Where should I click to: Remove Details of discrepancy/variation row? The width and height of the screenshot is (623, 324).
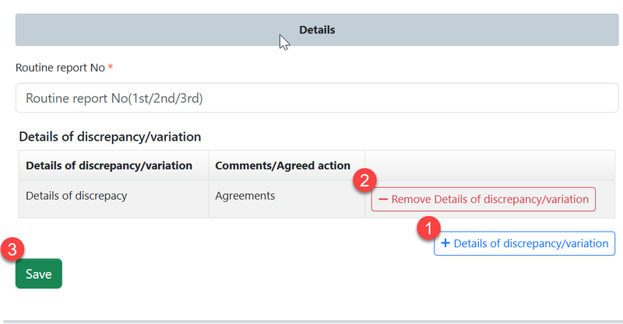click(x=483, y=200)
